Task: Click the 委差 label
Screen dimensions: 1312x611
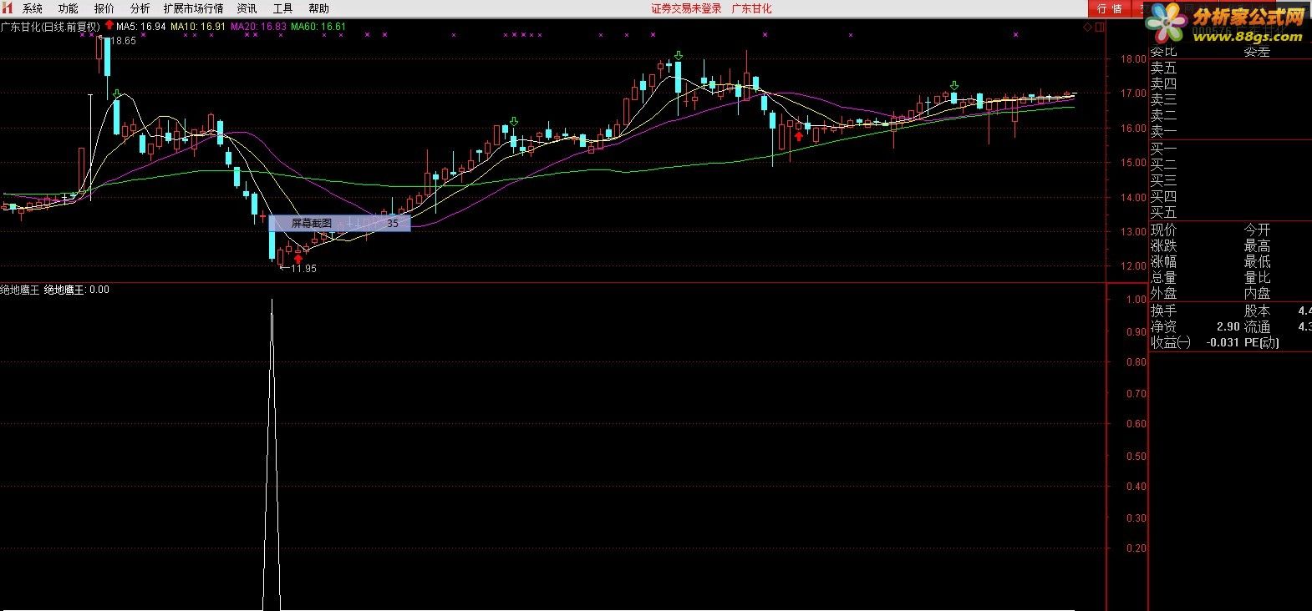Action: point(1257,52)
